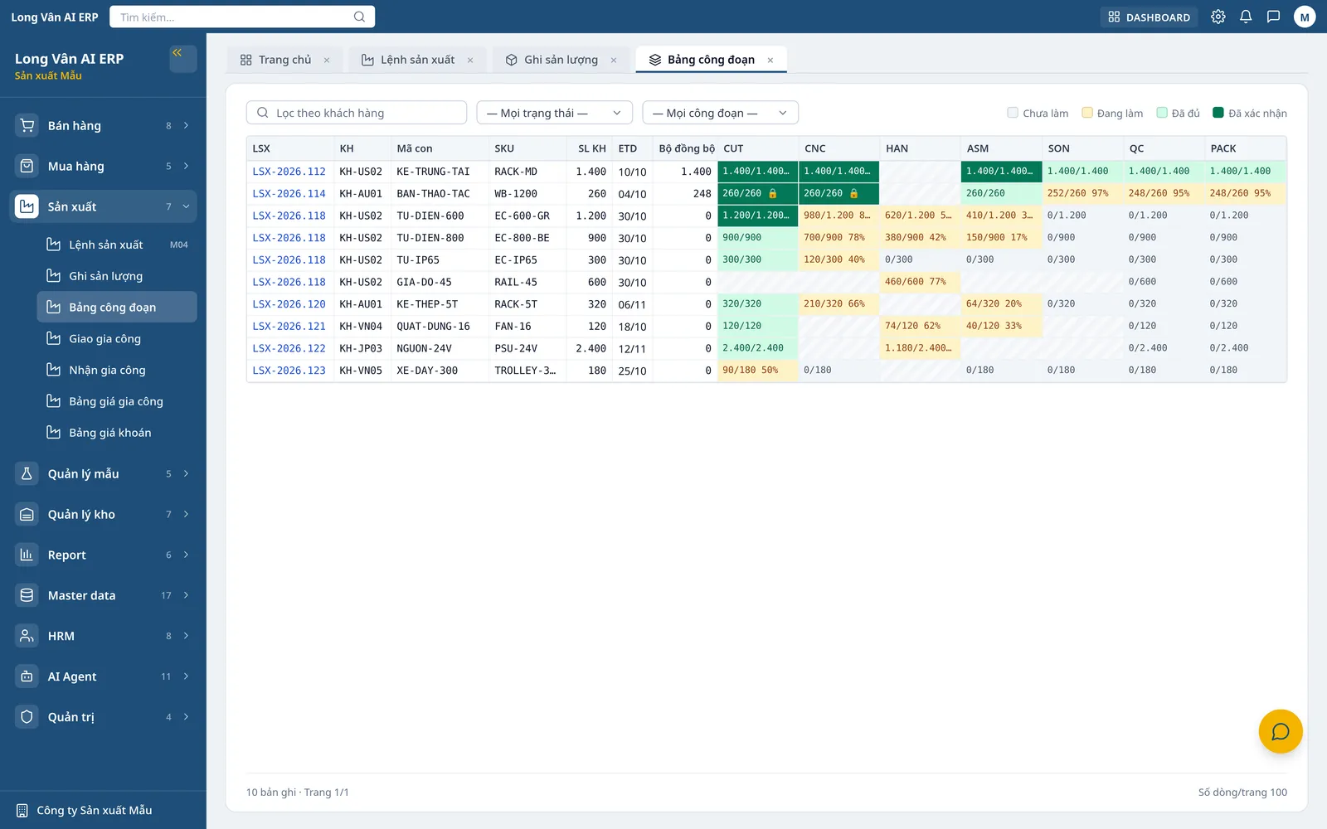Viewport: 1327px width, 829px height.
Task: Open the Mọi công đoạn dropdown
Action: pos(720,113)
